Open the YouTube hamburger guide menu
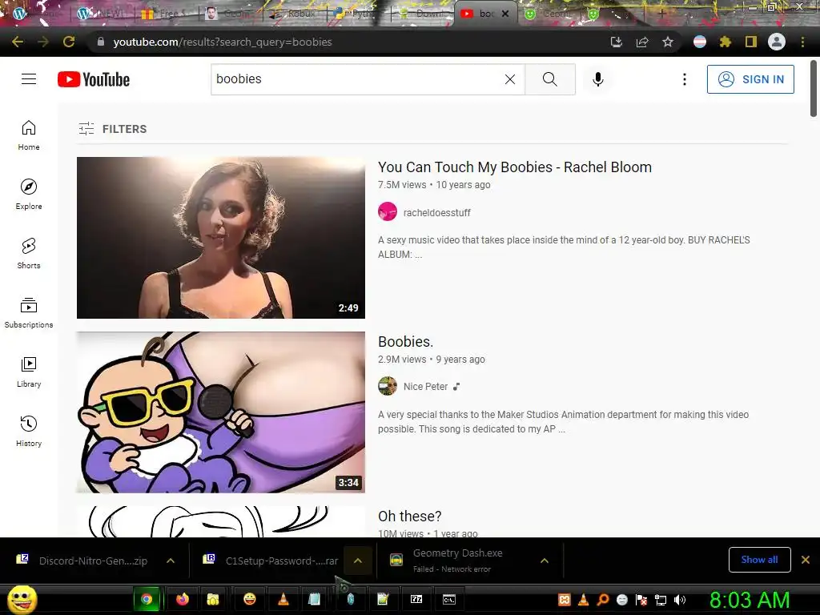Screen dimensions: 820x615 point(29,79)
